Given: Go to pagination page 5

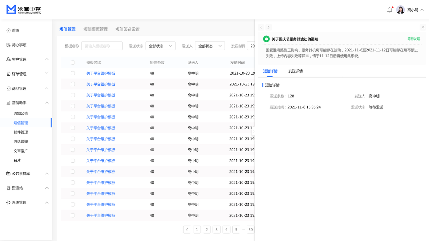Looking at the screenshot, I should 236,230.
